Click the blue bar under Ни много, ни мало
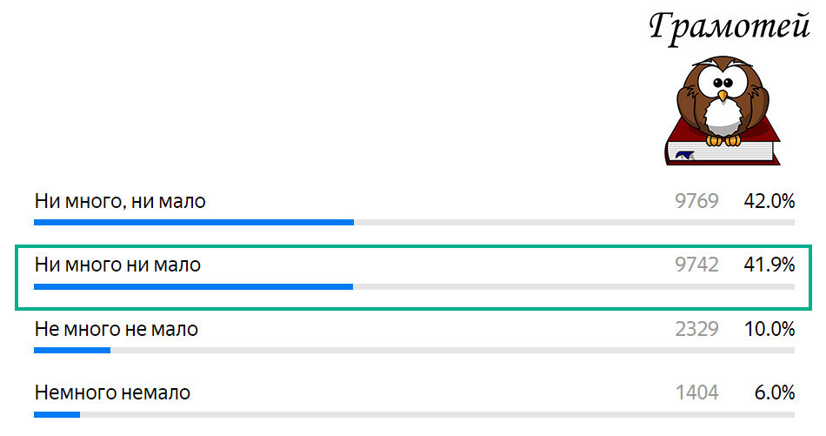The image size is (826, 436). point(194,223)
